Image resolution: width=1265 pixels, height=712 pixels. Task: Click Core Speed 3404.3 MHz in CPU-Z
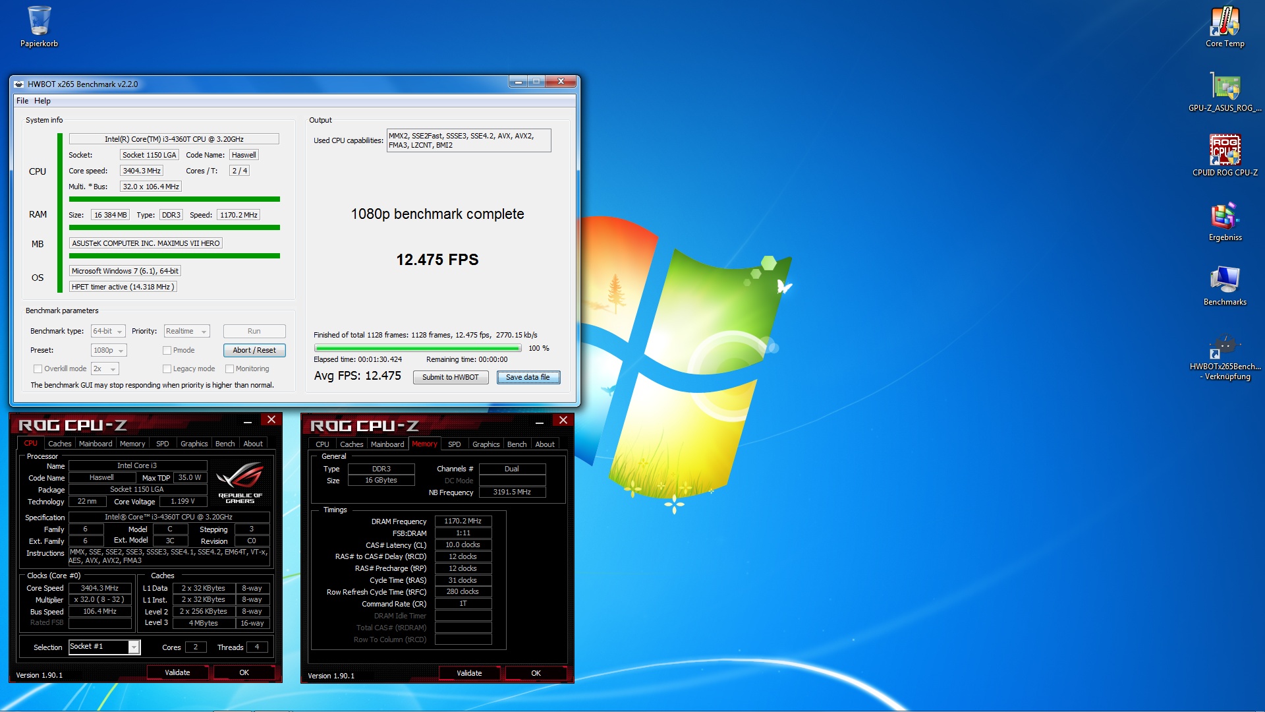(100, 588)
